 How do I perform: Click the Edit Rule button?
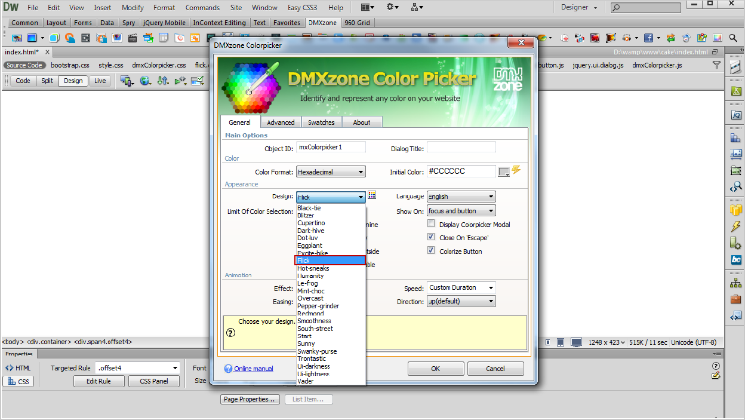click(x=98, y=381)
